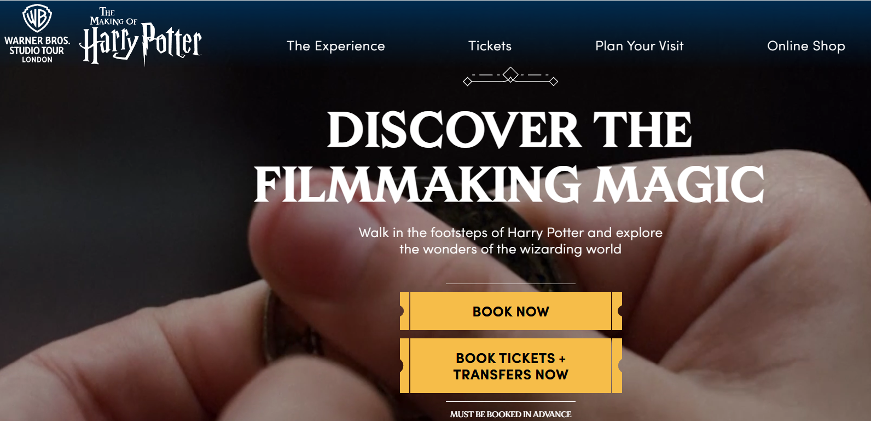Click the Walk in the footsteps subheading
871x421 pixels.
(510, 241)
